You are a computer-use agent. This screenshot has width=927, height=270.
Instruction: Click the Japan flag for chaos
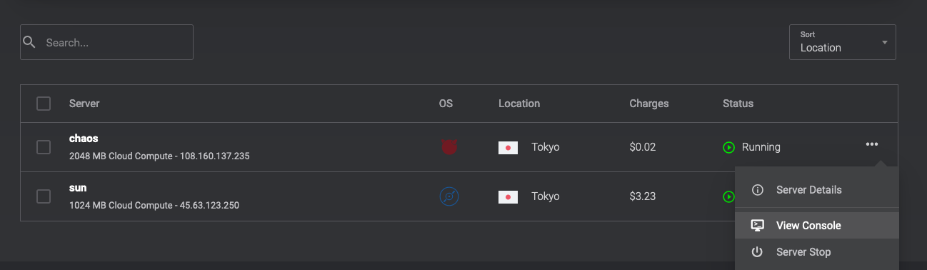[x=508, y=147]
